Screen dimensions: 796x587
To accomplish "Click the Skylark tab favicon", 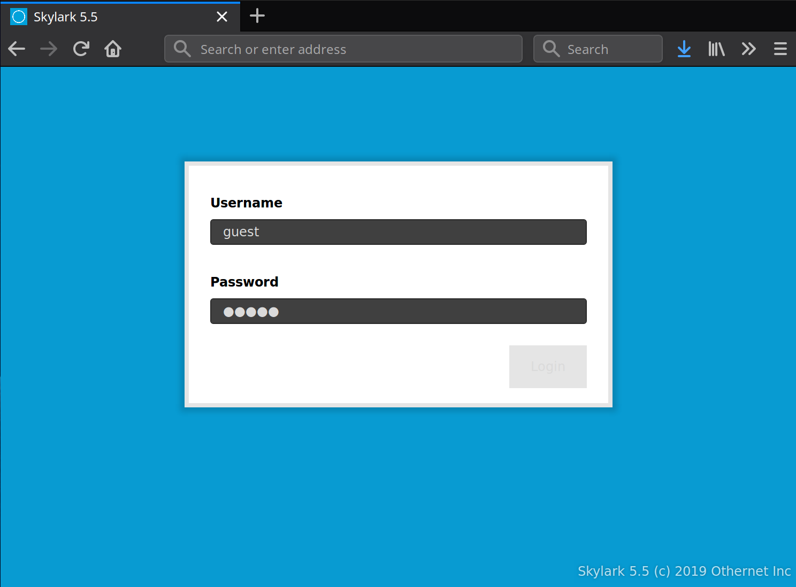I will (19, 17).
